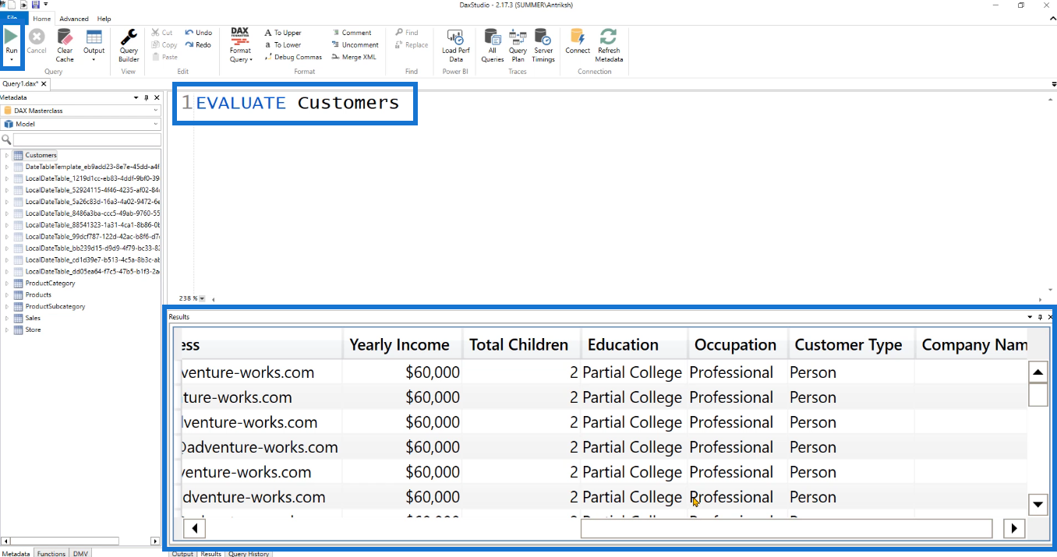
Task: Open the Query Builder tool
Action: [129, 45]
